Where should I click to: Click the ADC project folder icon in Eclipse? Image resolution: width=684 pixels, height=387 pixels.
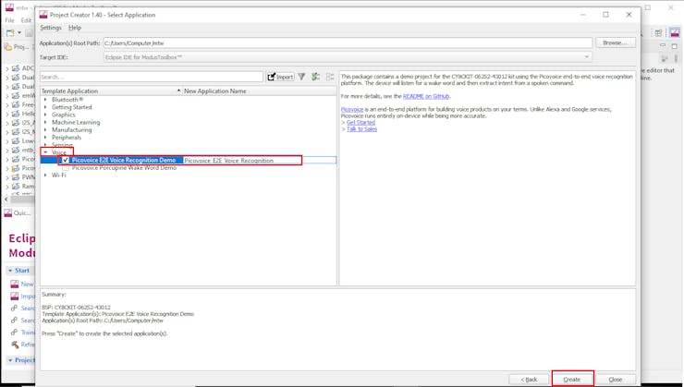click(16, 68)
